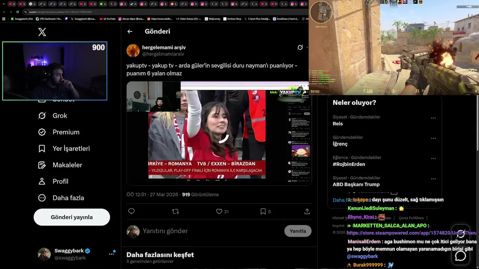Open hergelemami arşiv profile avatar
The width and height of the screenshot is (479, 269).
click(x=133, y=50)
